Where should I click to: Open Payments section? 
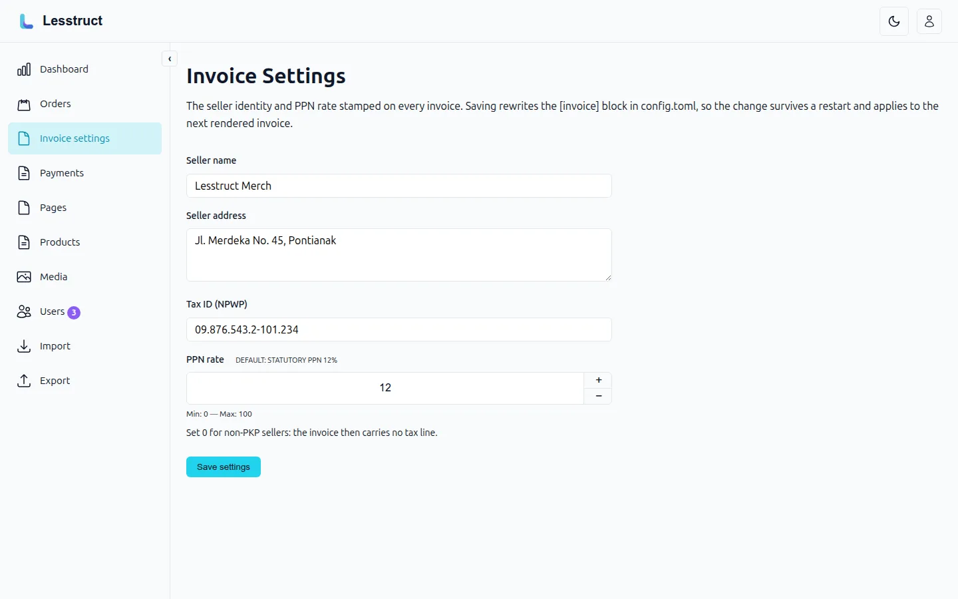click(x=85, y=173)
